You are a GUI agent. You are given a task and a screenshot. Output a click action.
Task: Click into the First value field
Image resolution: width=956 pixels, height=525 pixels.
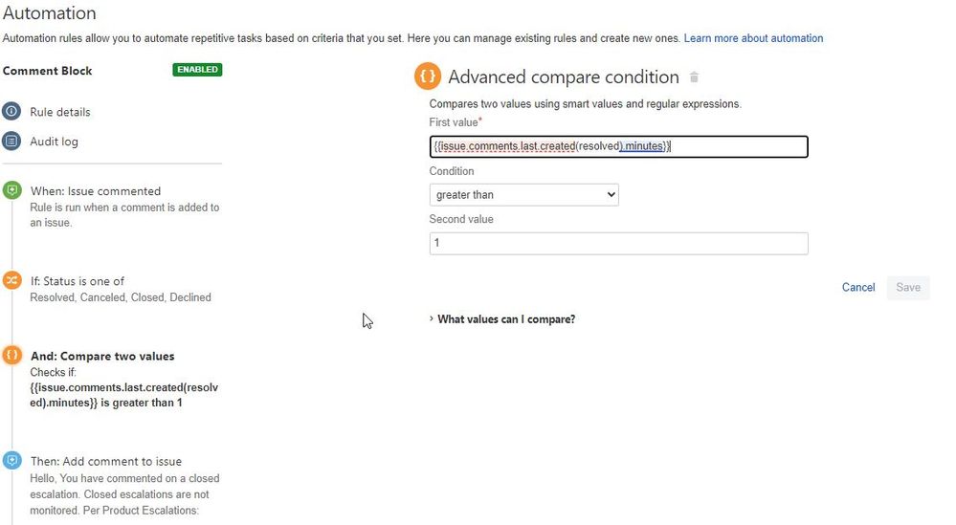coord(618,146)
